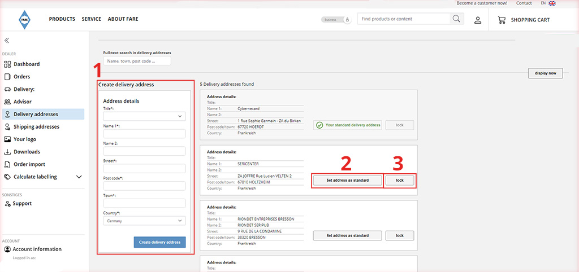This screenshot has height=272, width=579.
Task: Click the Orders document icon
Action: point(7,77)
